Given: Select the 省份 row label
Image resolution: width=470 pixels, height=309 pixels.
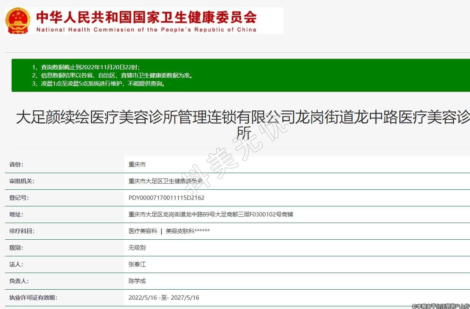Looking at the screenshot, I should coord(16,165).
